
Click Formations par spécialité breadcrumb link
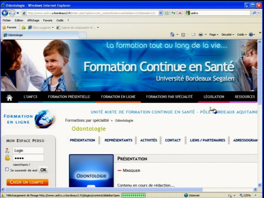pos(87,121)
